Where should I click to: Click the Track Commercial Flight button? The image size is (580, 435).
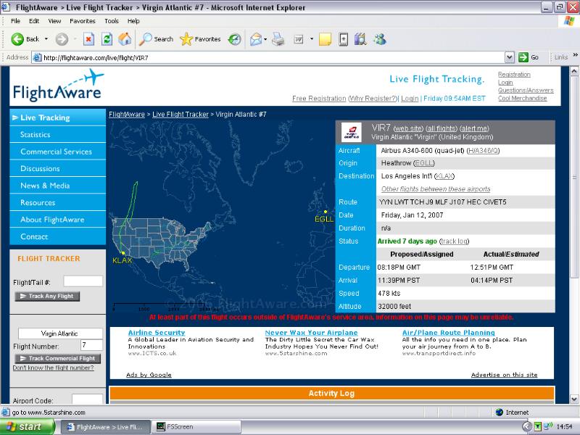[57, 358]
